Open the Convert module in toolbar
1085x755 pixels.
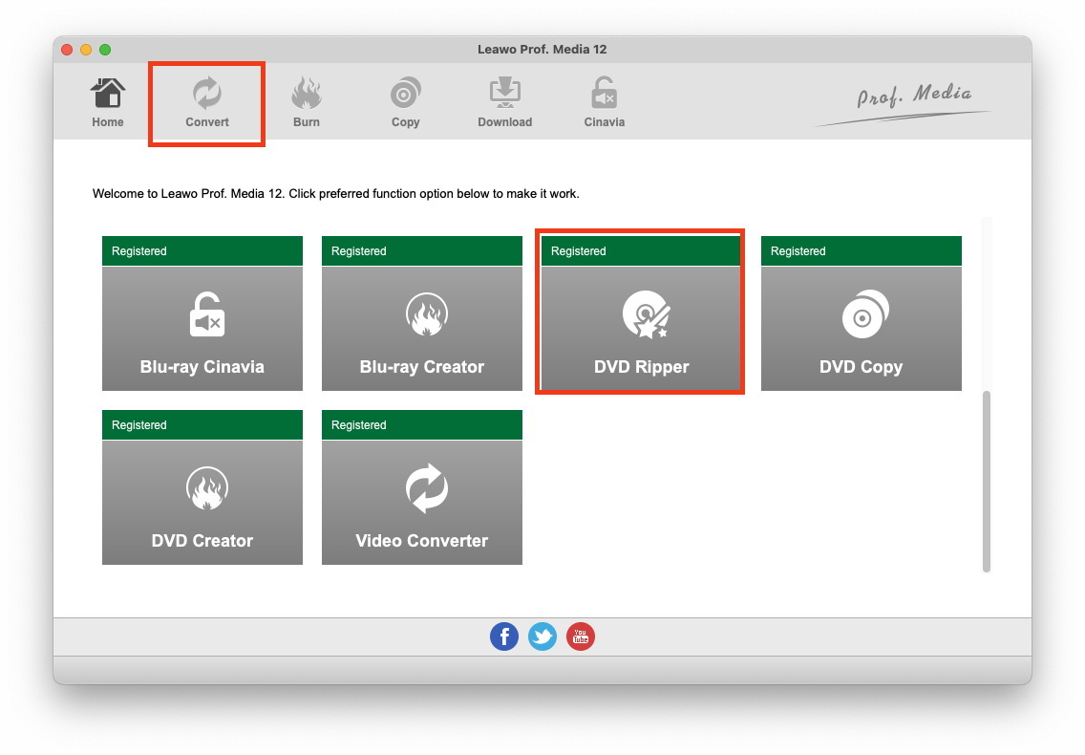(x=207, y=102)
